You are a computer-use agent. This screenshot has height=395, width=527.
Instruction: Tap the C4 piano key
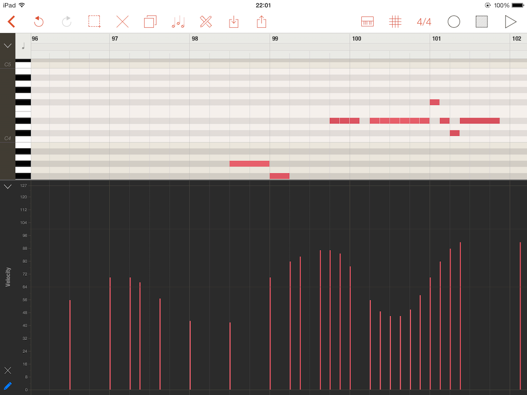click(23, 139)
